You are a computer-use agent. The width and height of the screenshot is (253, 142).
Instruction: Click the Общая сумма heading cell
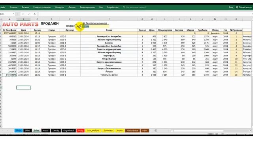[x=165, y=30]
